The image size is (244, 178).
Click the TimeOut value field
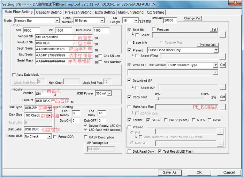coord(170,20)
